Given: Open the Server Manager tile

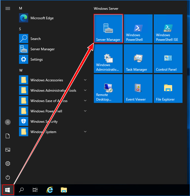Looking at the screenshot, I should pos(108,29).
